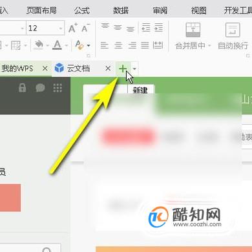The width and height of the screenshot is (252, 252).
Task: Toggle the lock icon in dark panel
Action: [x=22, y=88]
